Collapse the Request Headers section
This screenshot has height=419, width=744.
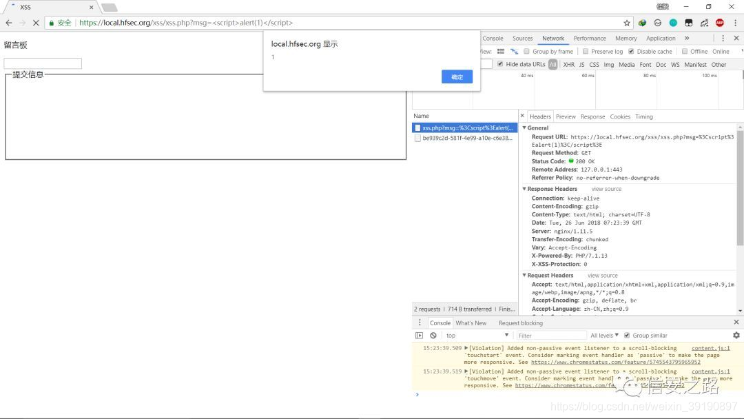tap(524, 275)
